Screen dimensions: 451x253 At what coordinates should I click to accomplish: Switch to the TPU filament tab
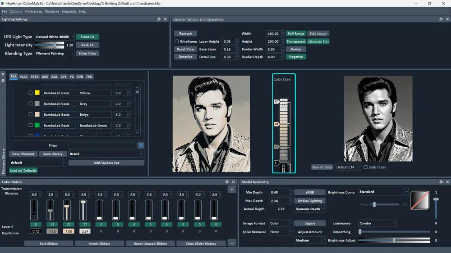[x=89, y=77]
